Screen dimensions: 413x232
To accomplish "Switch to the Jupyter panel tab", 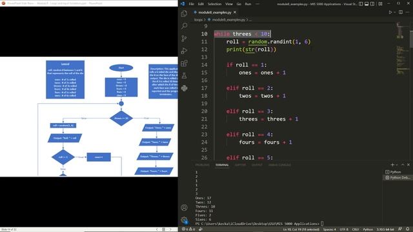I will click(x=240, y=165).
